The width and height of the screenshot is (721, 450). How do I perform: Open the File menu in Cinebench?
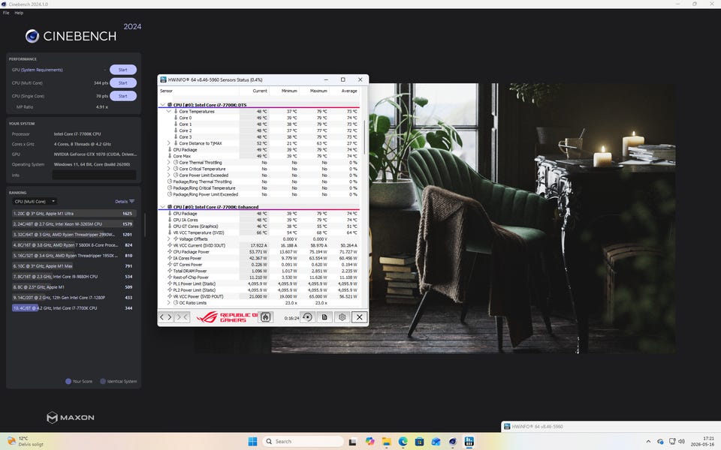click(6, 13)
